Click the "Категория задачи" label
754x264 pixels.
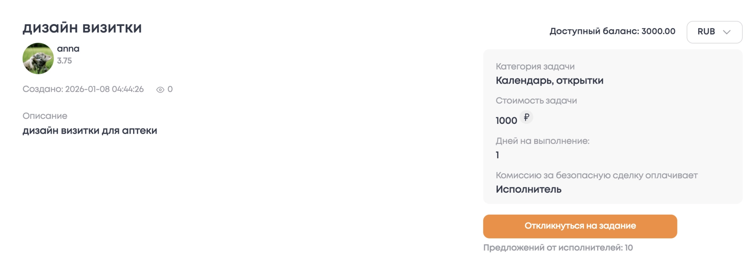click(x=535, y=67)
